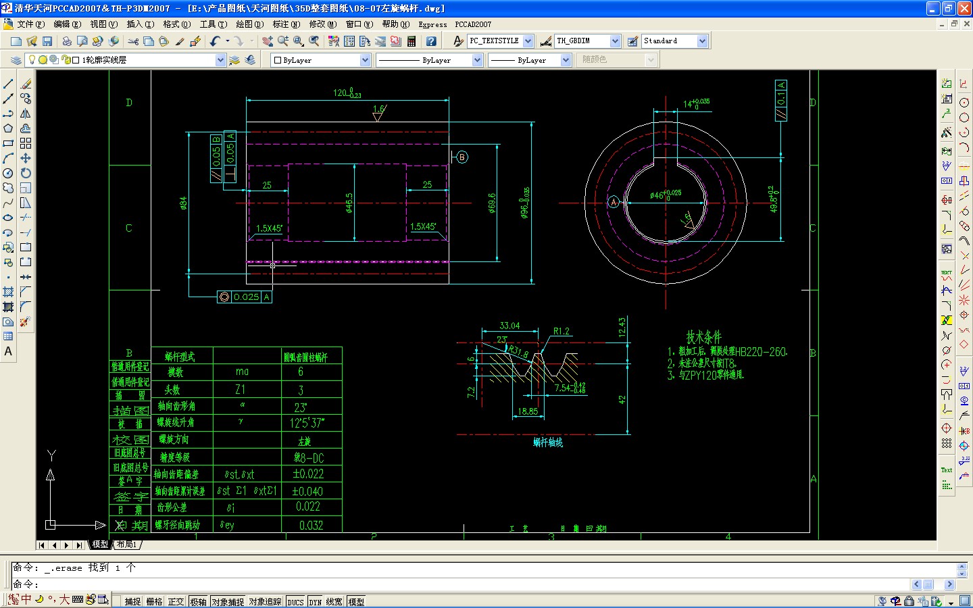Viewport: 973px width, 608px height.
Task: Open the PC_TEXTSTYLE text style dropdown
Action: 528,41
